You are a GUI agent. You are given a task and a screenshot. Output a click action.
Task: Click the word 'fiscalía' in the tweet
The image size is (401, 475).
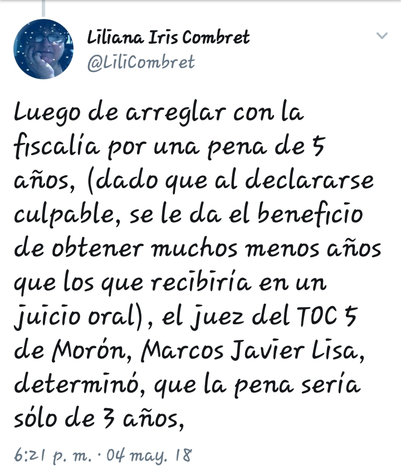pos(57,146)
